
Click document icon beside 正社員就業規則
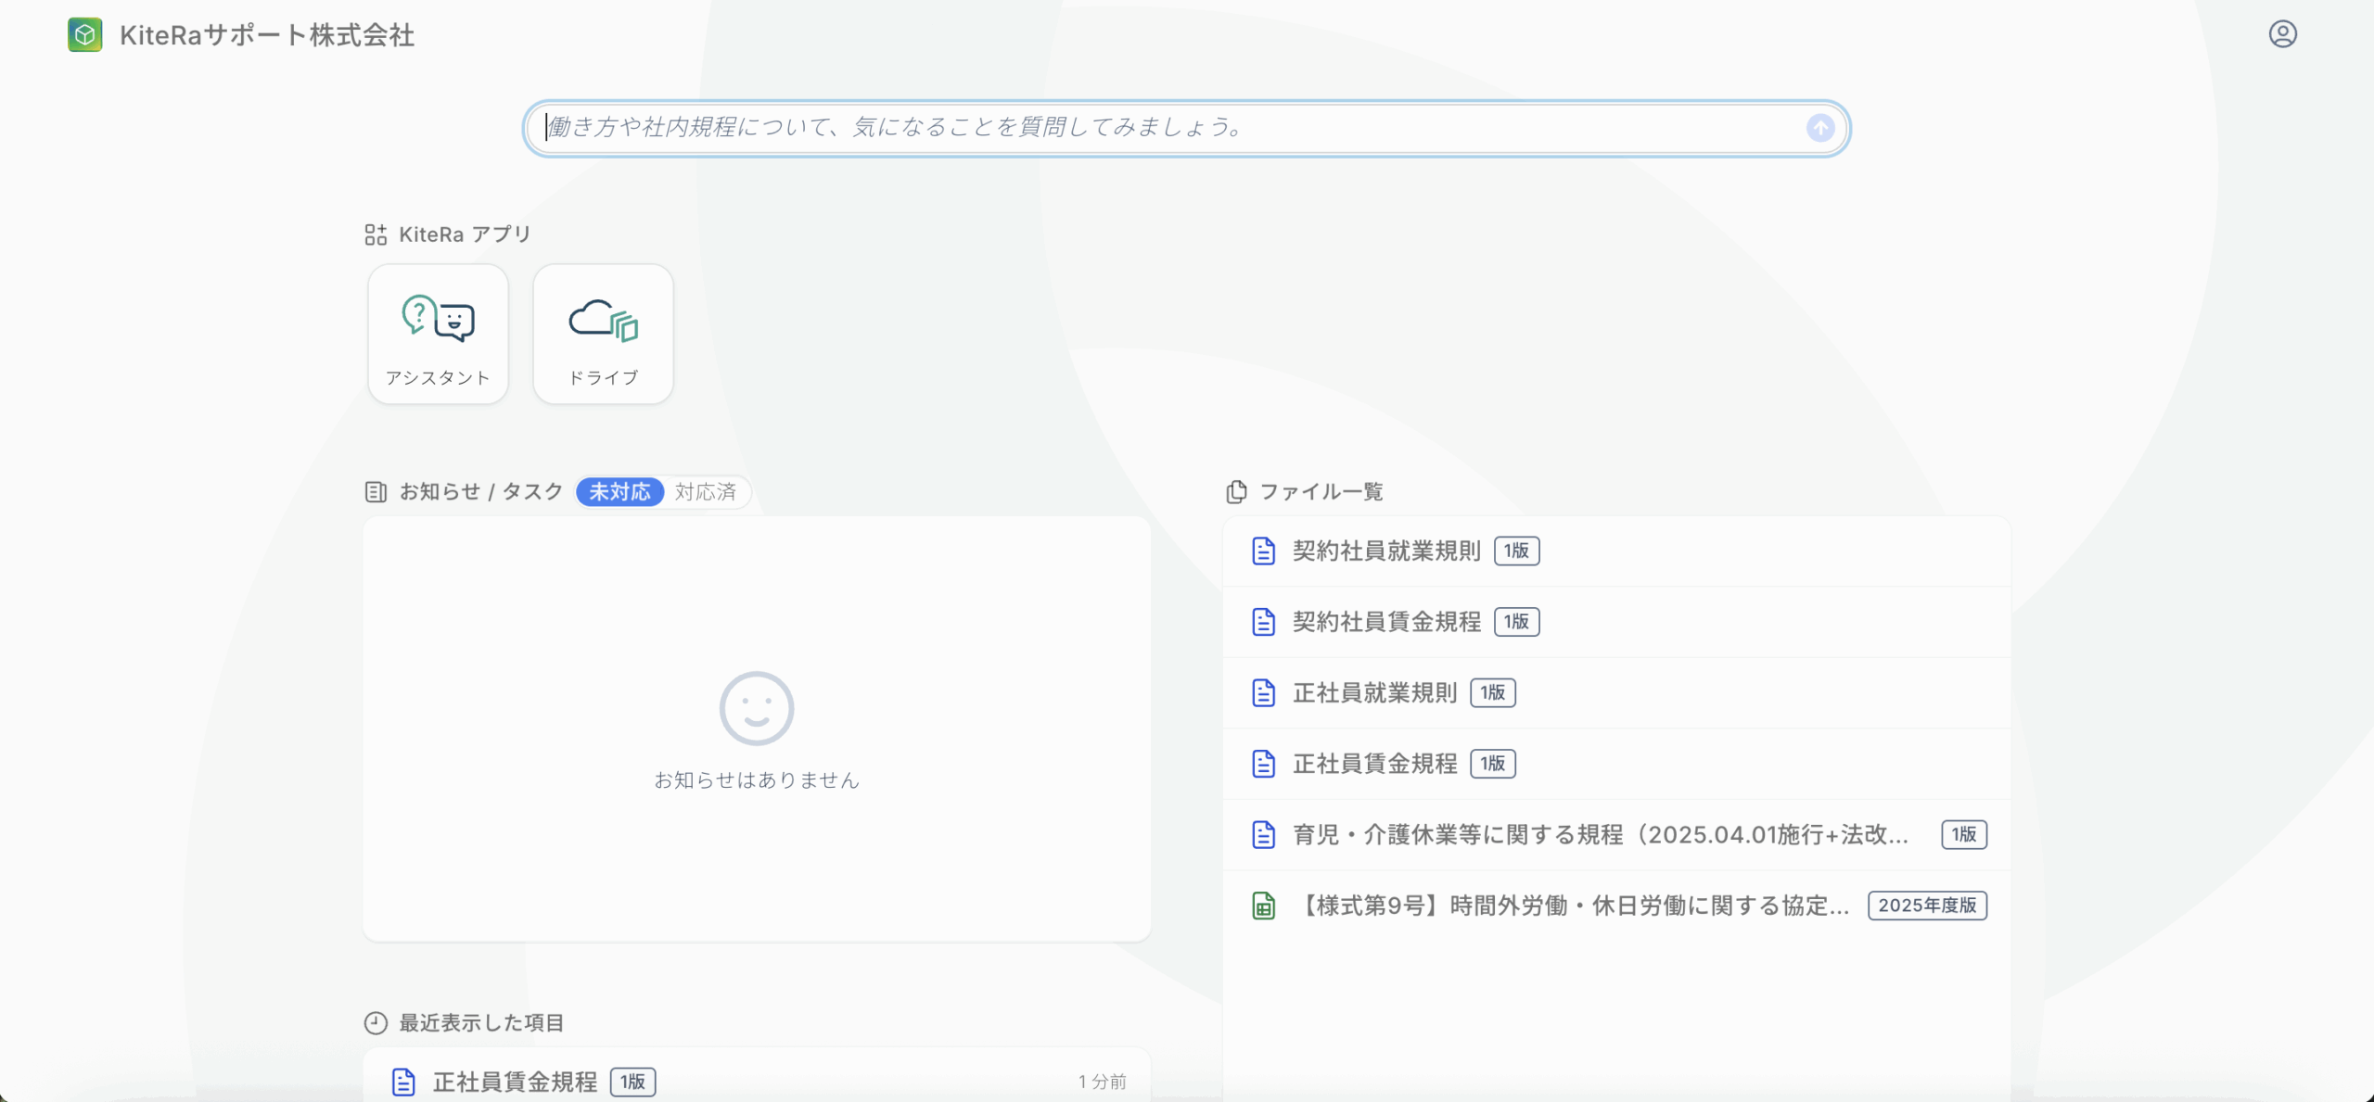(1263, 692)
